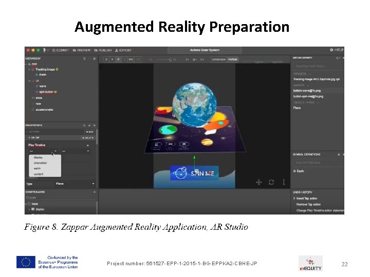Click the Earth globe in the 3D viewport
The image size is (370, 277).
(x=194, y=104)
